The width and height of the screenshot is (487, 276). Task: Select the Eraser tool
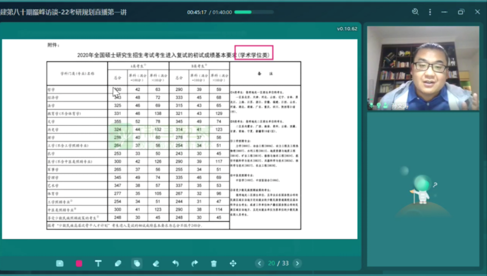(x=156, y=263)
